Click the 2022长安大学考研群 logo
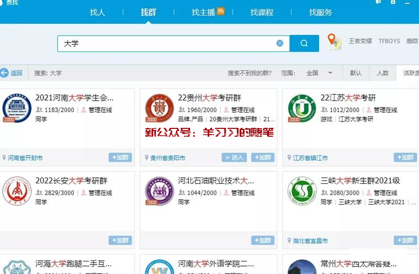 17,191
